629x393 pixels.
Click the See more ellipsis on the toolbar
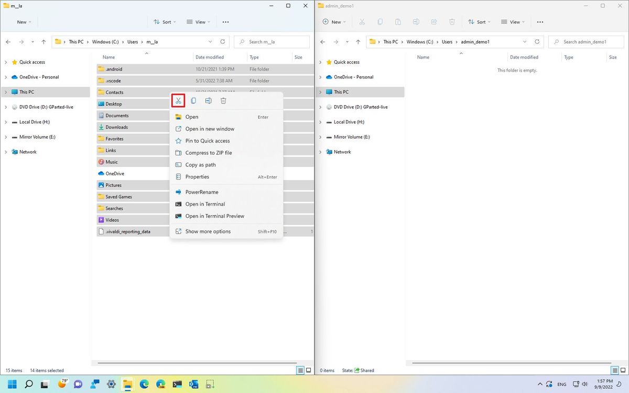coord(225,22)
